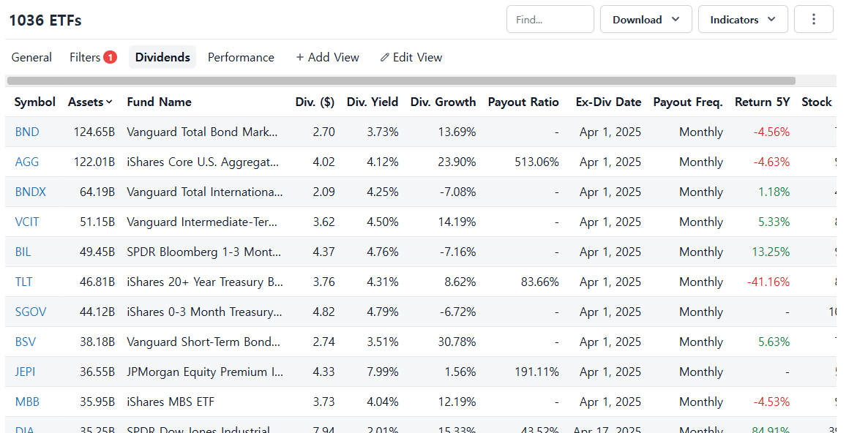Open the JEPI ticker link
Image resolution: width=849 pixels, height=433 pixels.
25,372
